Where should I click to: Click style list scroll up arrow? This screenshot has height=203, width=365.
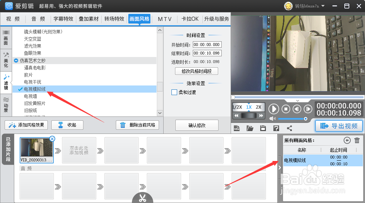tap(160, 30)
